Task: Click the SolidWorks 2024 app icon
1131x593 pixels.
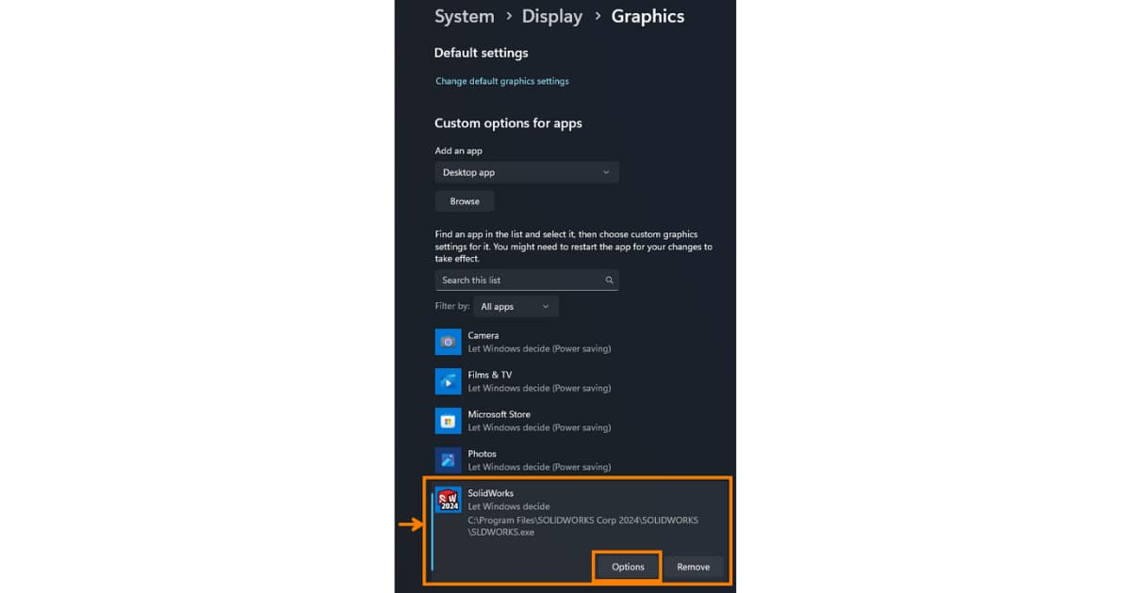Action: click(x=448, y=500)
